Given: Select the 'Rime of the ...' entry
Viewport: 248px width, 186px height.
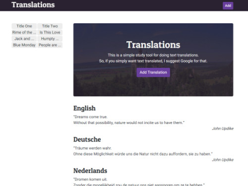Looking at the screenshot, I should click(24, 32).
